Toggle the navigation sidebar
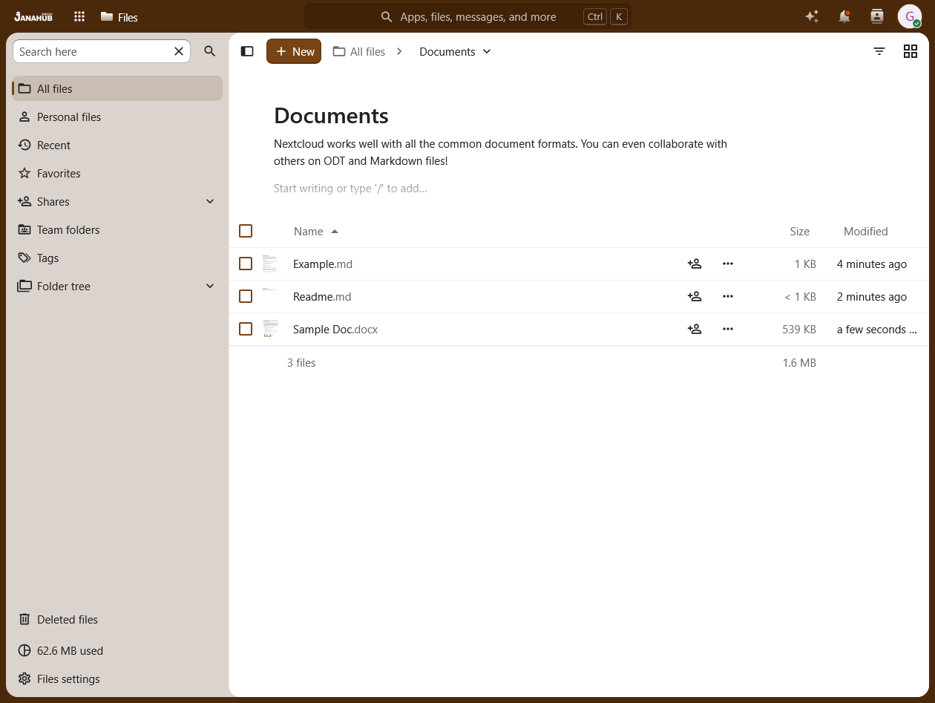Image resolution: width=935 pixels, height=703 pixels. [247, 51]
